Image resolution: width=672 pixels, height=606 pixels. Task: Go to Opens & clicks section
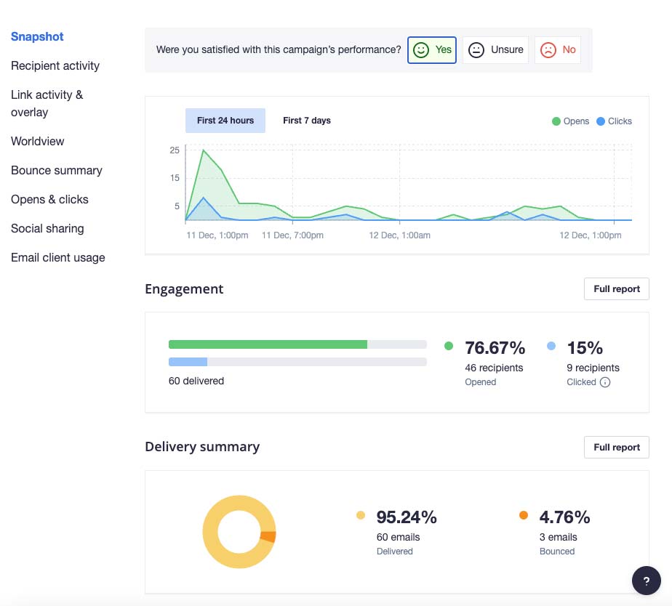click(49, 199)
